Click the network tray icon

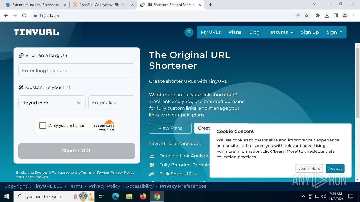pyautogui.click(x=317, y=196)
